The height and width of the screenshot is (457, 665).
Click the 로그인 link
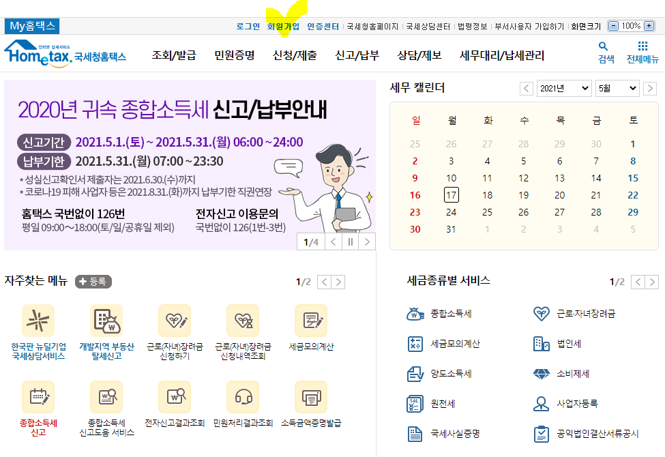[248, 27]
